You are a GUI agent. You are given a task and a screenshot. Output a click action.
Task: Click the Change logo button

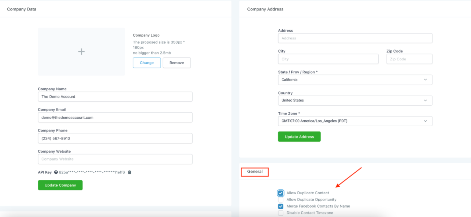click(x=147, y=63)
